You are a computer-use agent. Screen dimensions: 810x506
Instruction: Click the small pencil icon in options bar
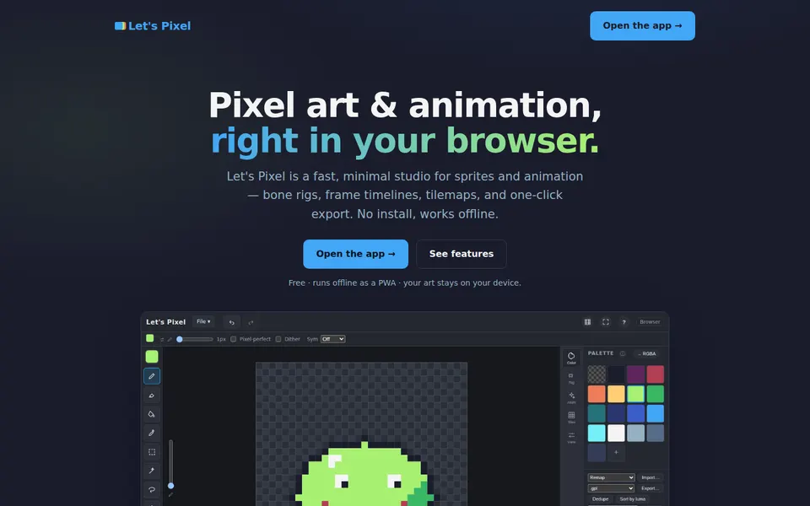coord(170,339)
